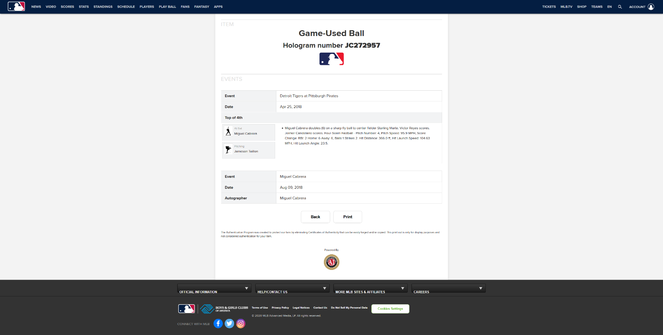Expand the Careers footer dropdown

click(448, 289)
